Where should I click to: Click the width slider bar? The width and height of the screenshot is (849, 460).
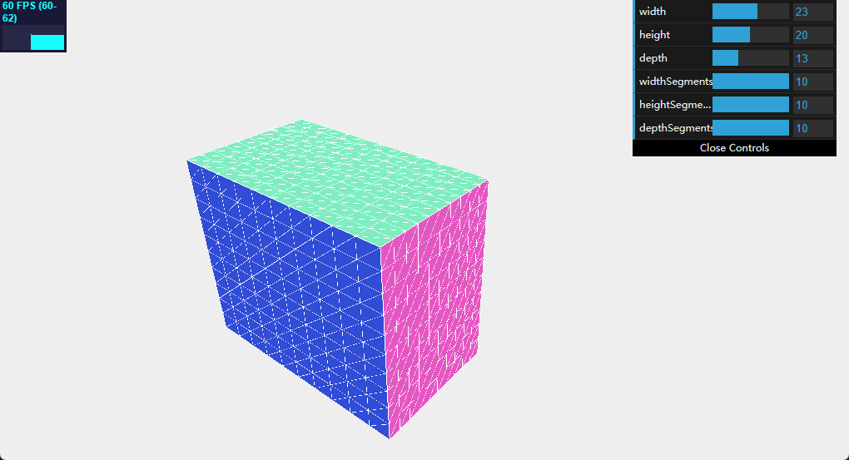pos(750,12)
